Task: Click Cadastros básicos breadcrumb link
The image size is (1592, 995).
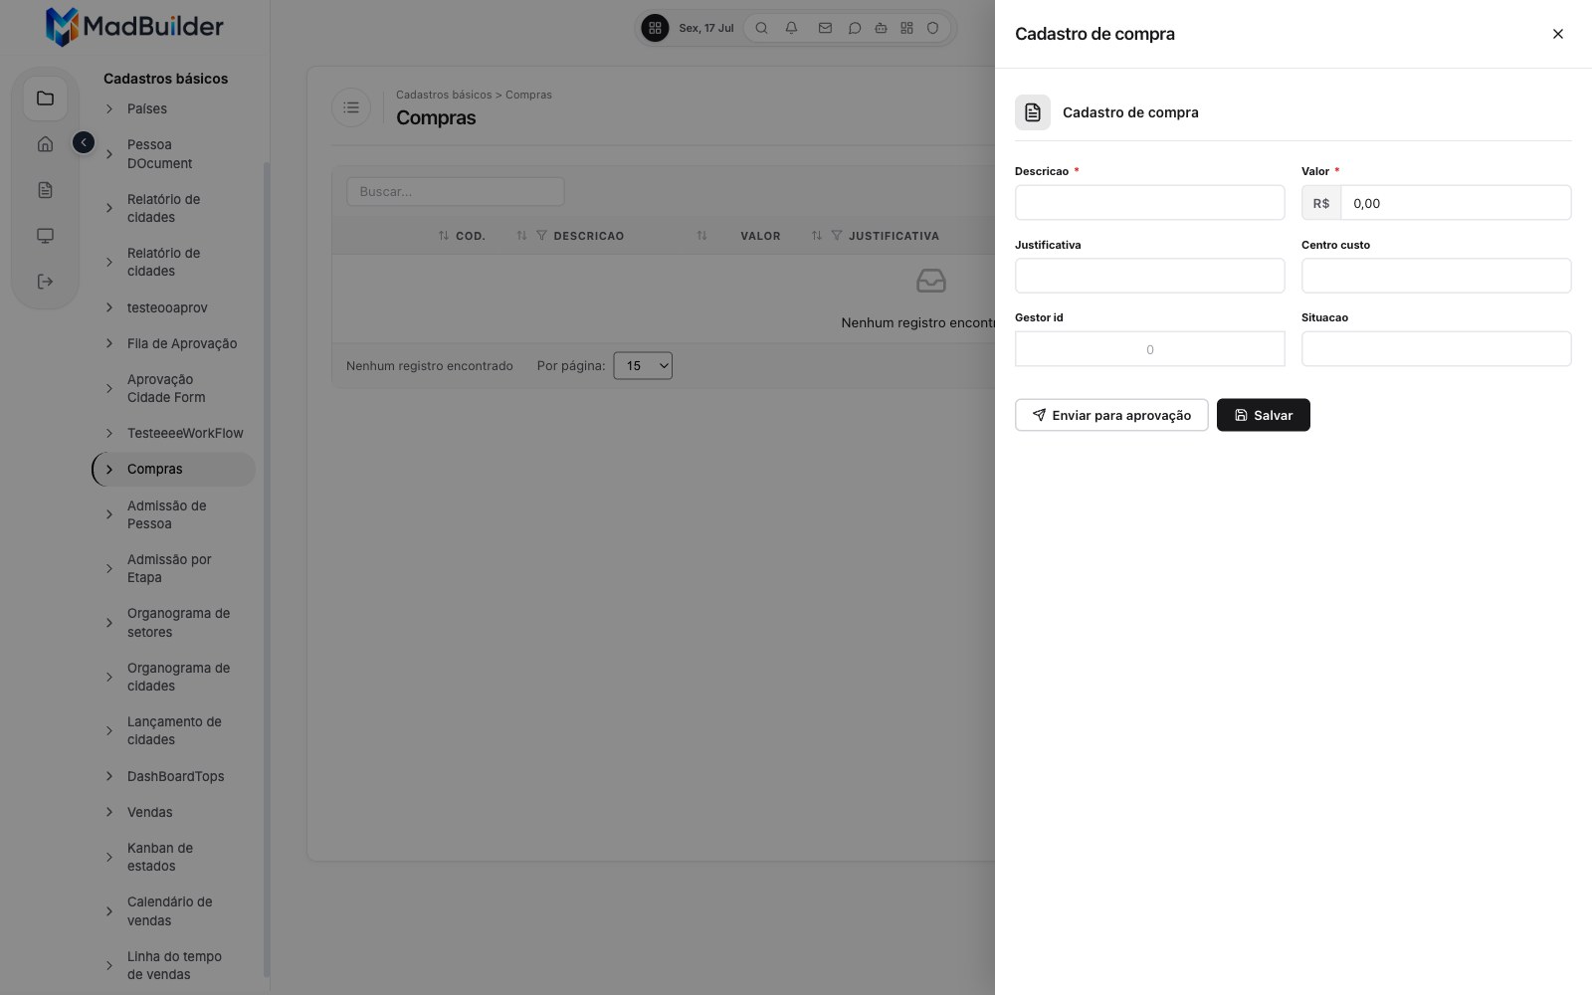Action: click(444, 95)
